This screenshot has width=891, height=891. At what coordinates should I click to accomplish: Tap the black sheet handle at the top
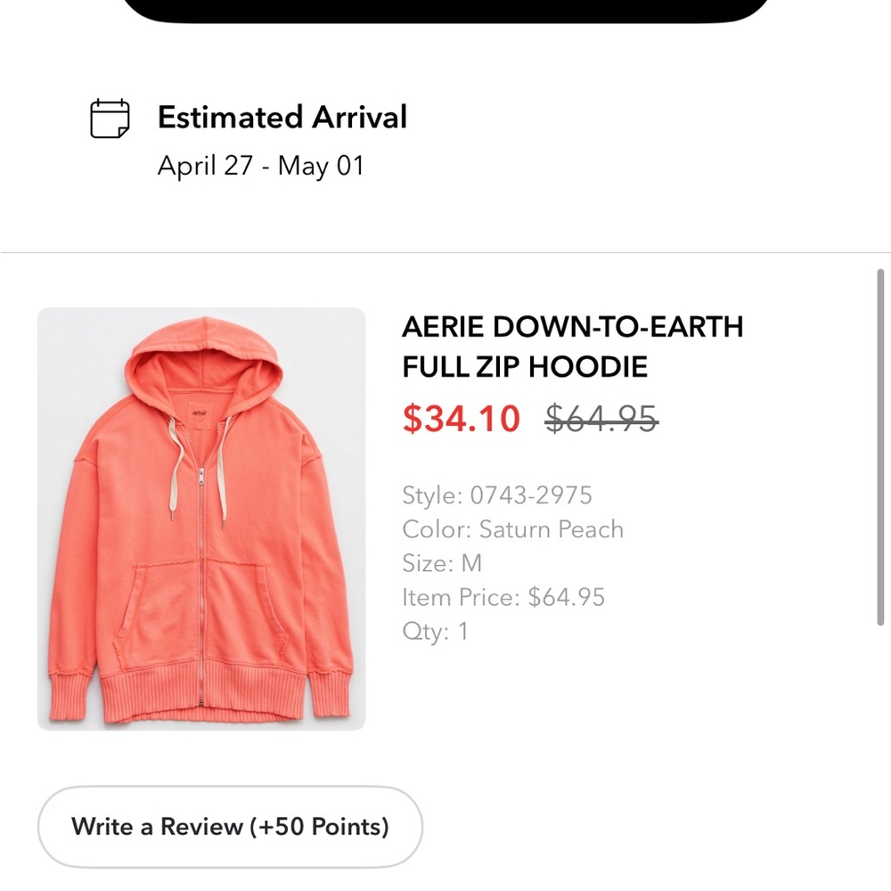445,7
